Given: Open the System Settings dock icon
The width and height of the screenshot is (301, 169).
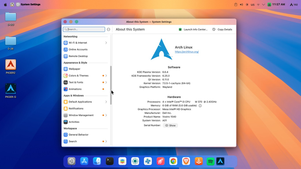Looking at the screenshot, I should point(71,161).
